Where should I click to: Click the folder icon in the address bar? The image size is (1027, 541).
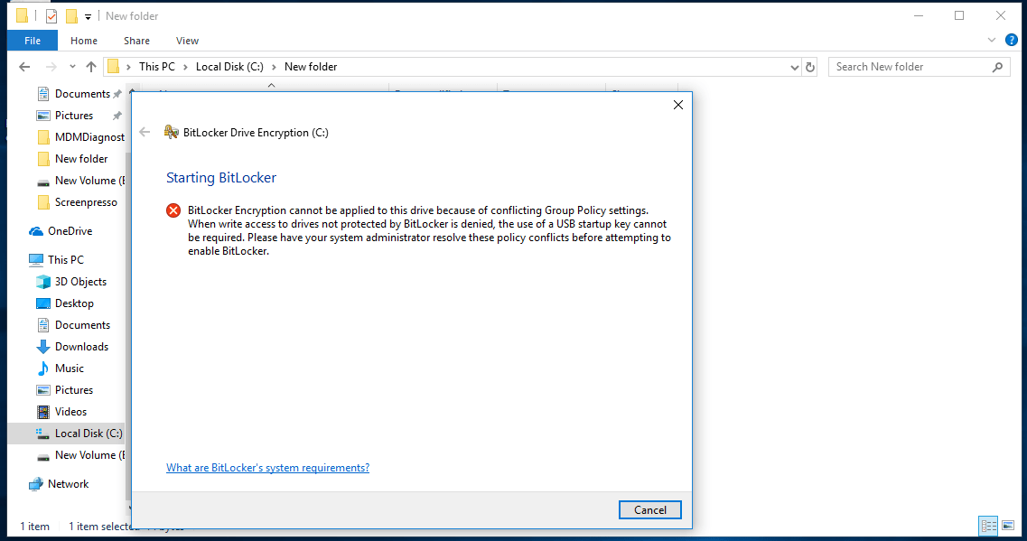tap(116, 66)
